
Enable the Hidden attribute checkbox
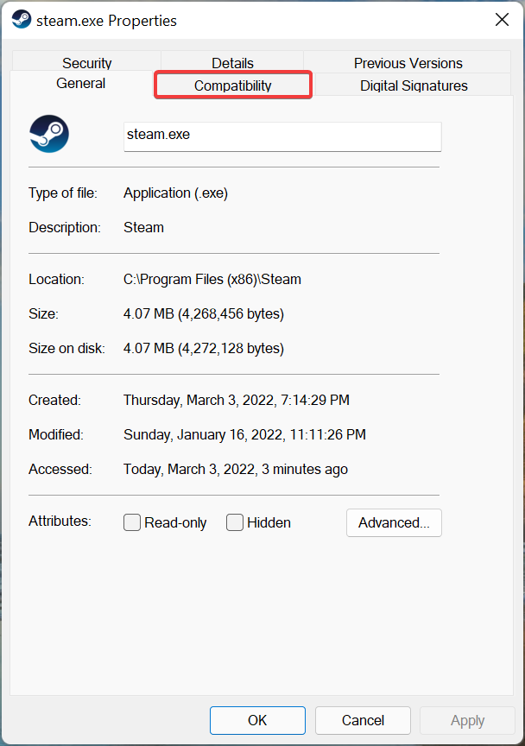coord(235,522)
